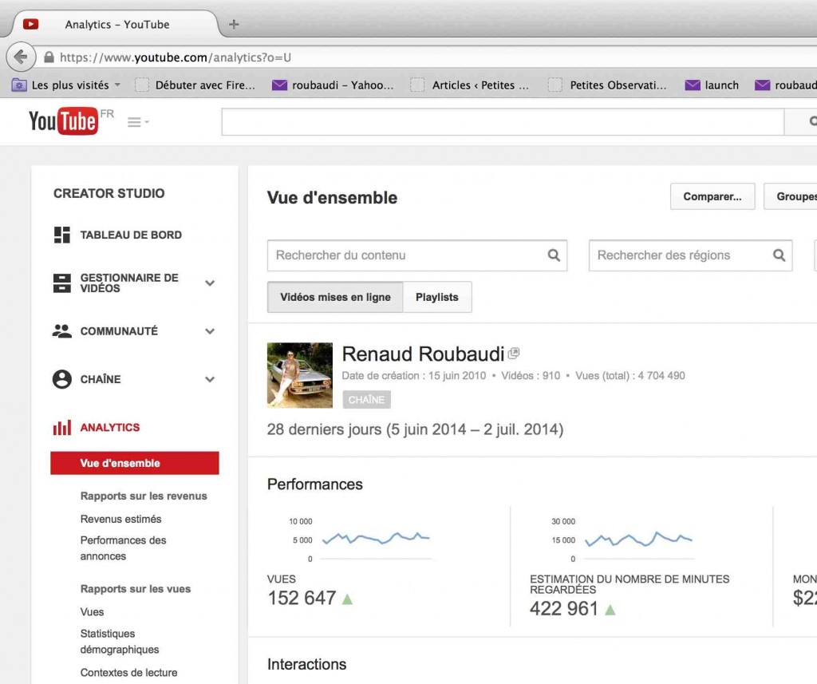Click the magnifier in the content search field

[x=555, y=255]
